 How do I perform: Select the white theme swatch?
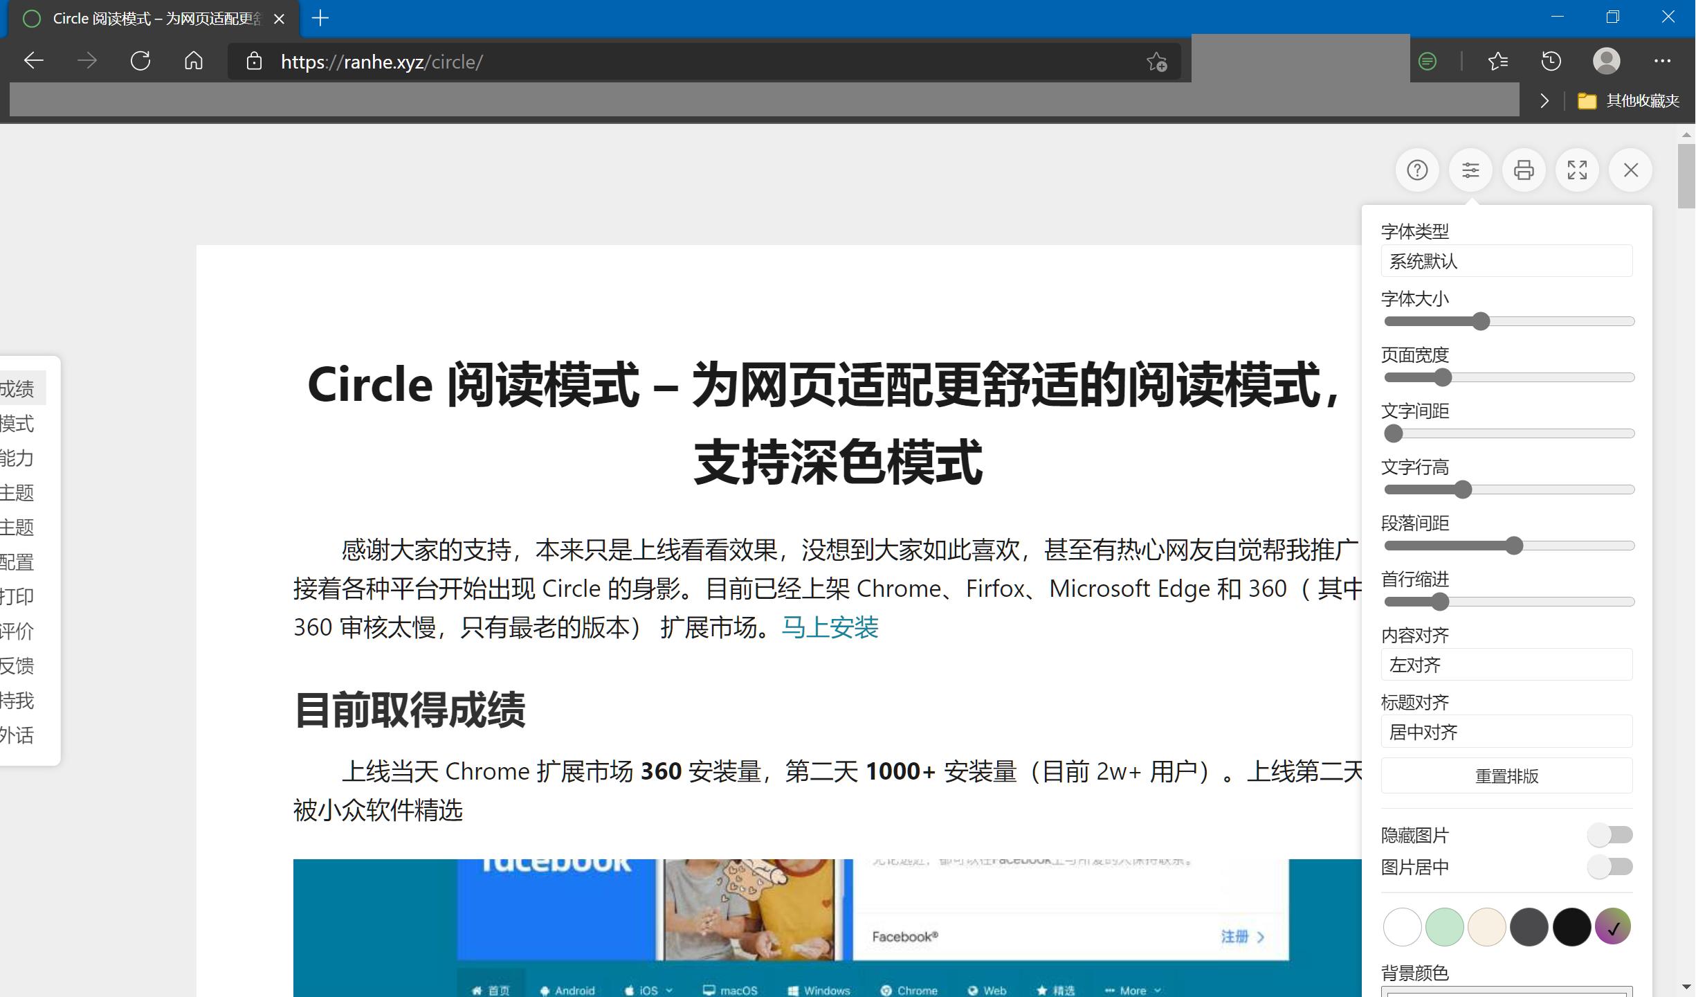1402,927
